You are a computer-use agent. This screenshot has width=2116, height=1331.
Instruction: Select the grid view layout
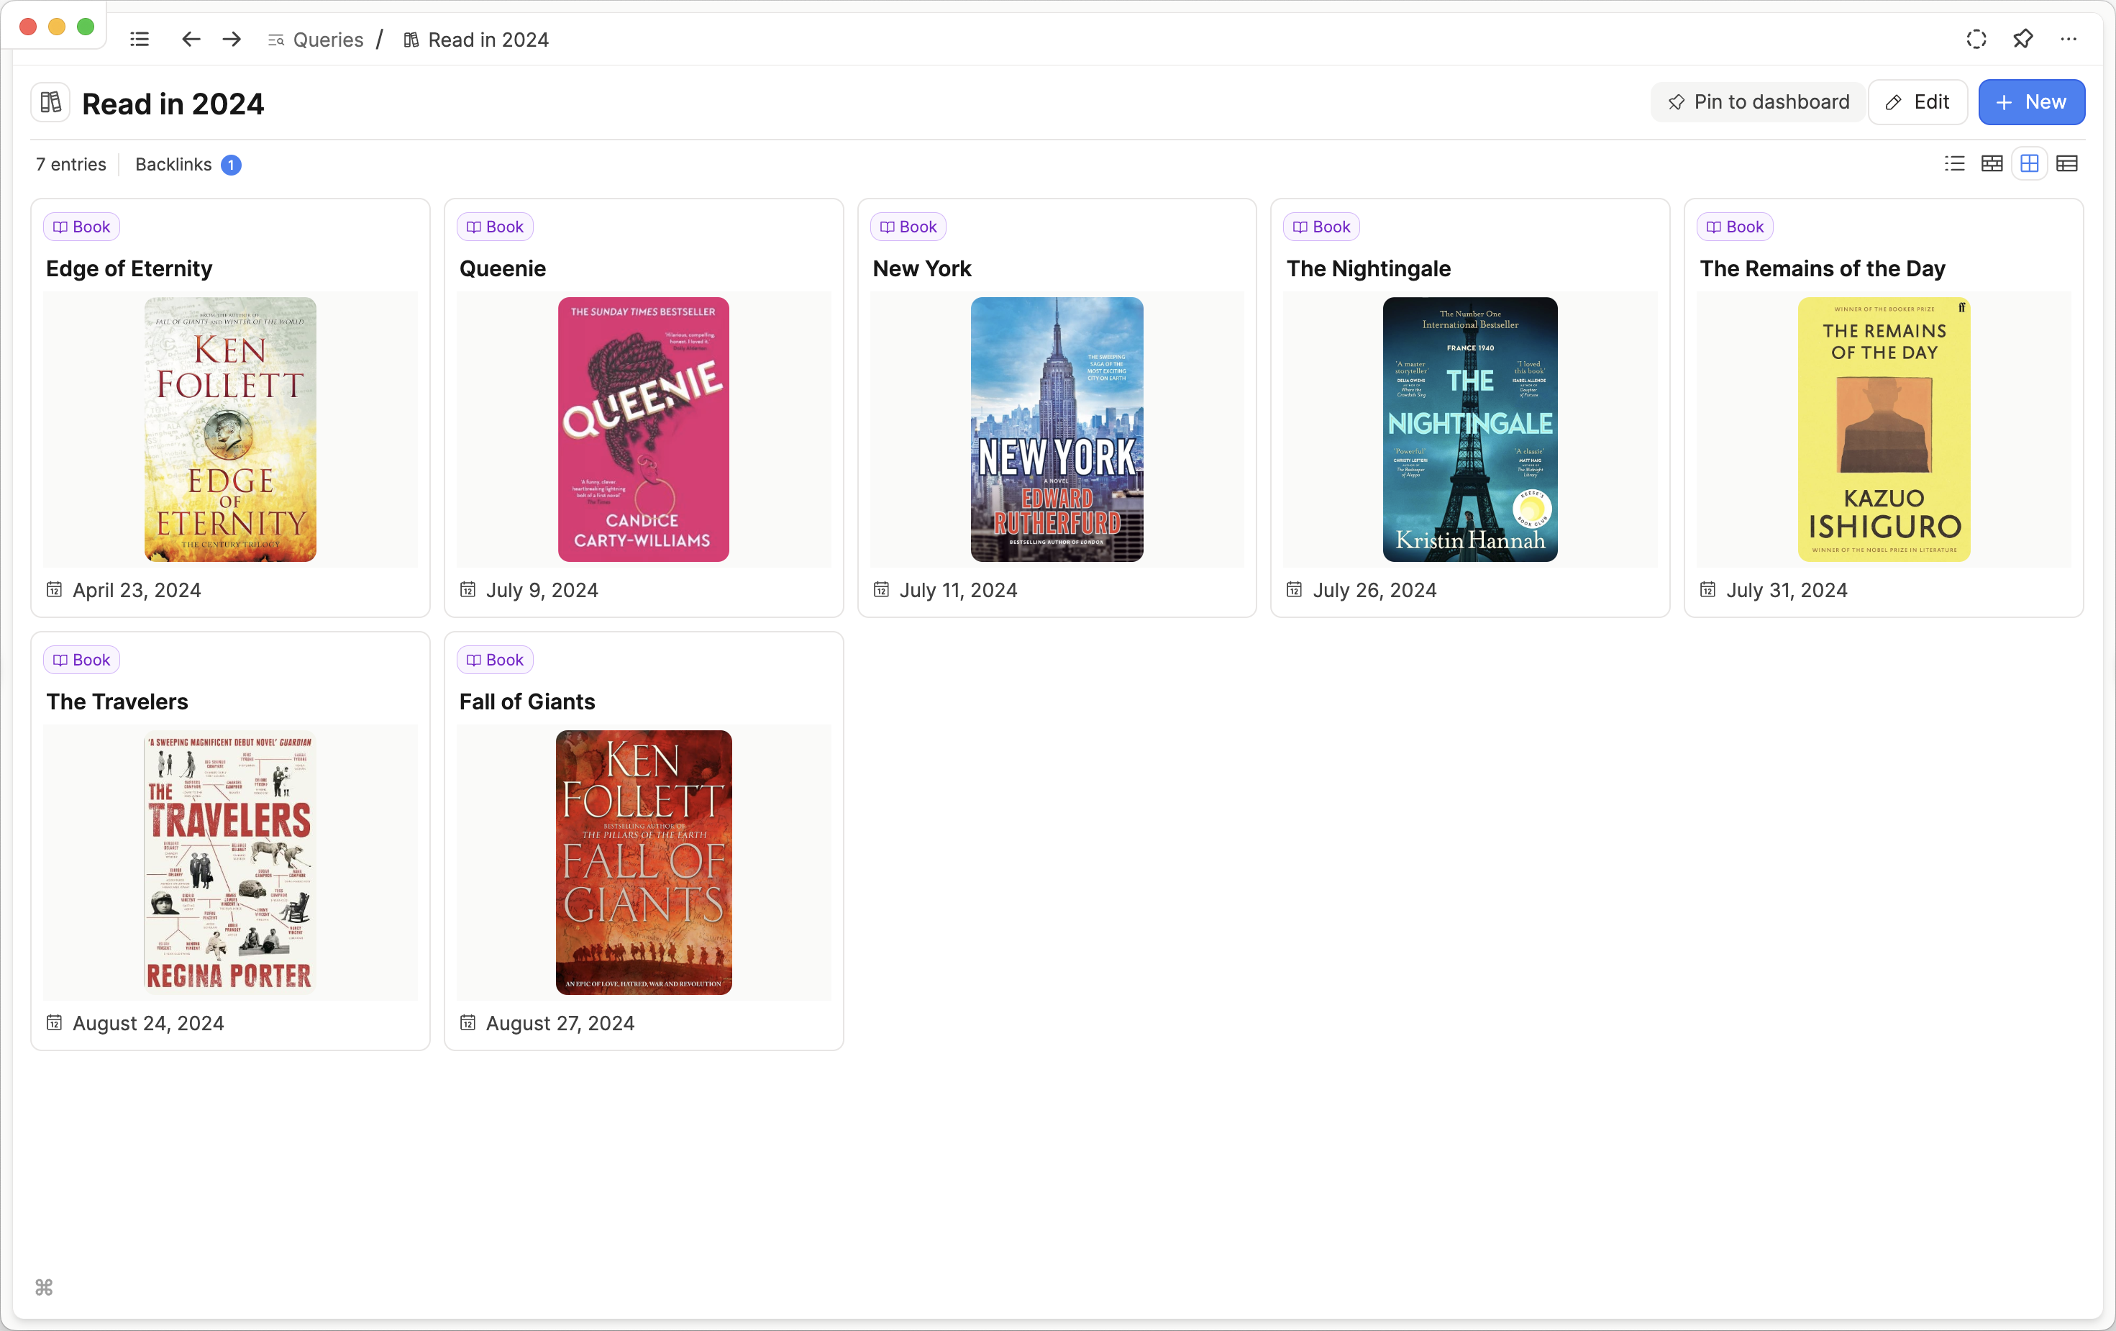pos(2030,163)
